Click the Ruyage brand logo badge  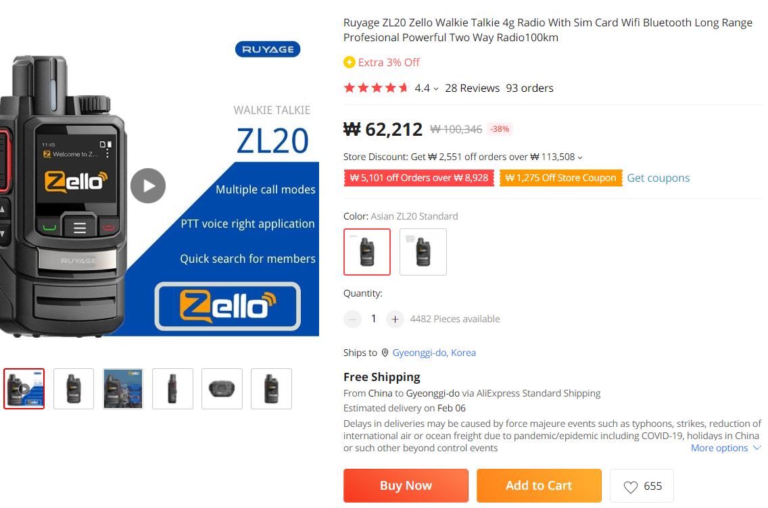(x=268, y=49)
